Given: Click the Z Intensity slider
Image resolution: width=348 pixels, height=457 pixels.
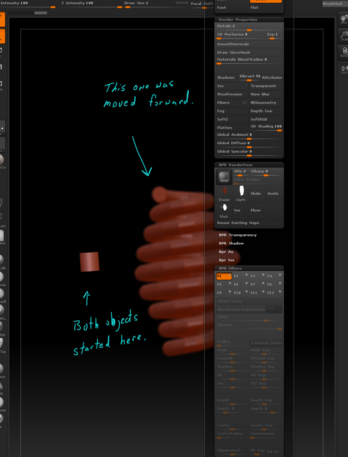Looking at the screenshot, I should click(92, 5).
